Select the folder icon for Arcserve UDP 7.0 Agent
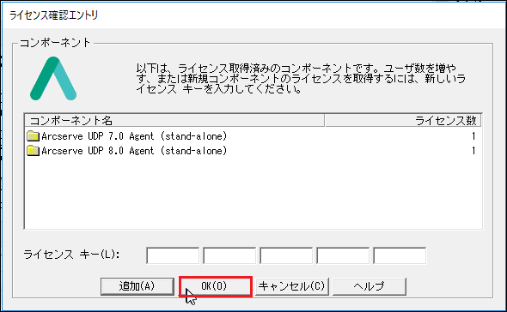 [x=33, y=136]
